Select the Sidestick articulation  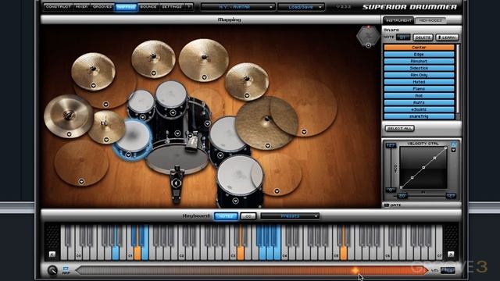point(419,68)
